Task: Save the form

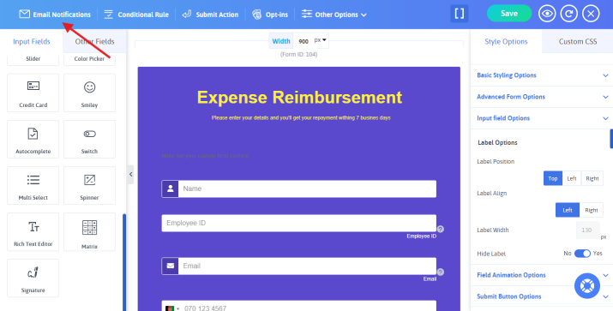Action: 509,14
